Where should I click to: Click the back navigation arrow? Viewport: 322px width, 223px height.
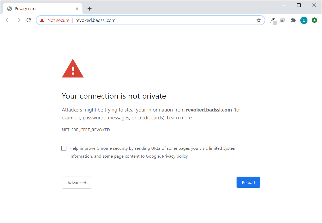pyautogui.click(x=7, y=20)
